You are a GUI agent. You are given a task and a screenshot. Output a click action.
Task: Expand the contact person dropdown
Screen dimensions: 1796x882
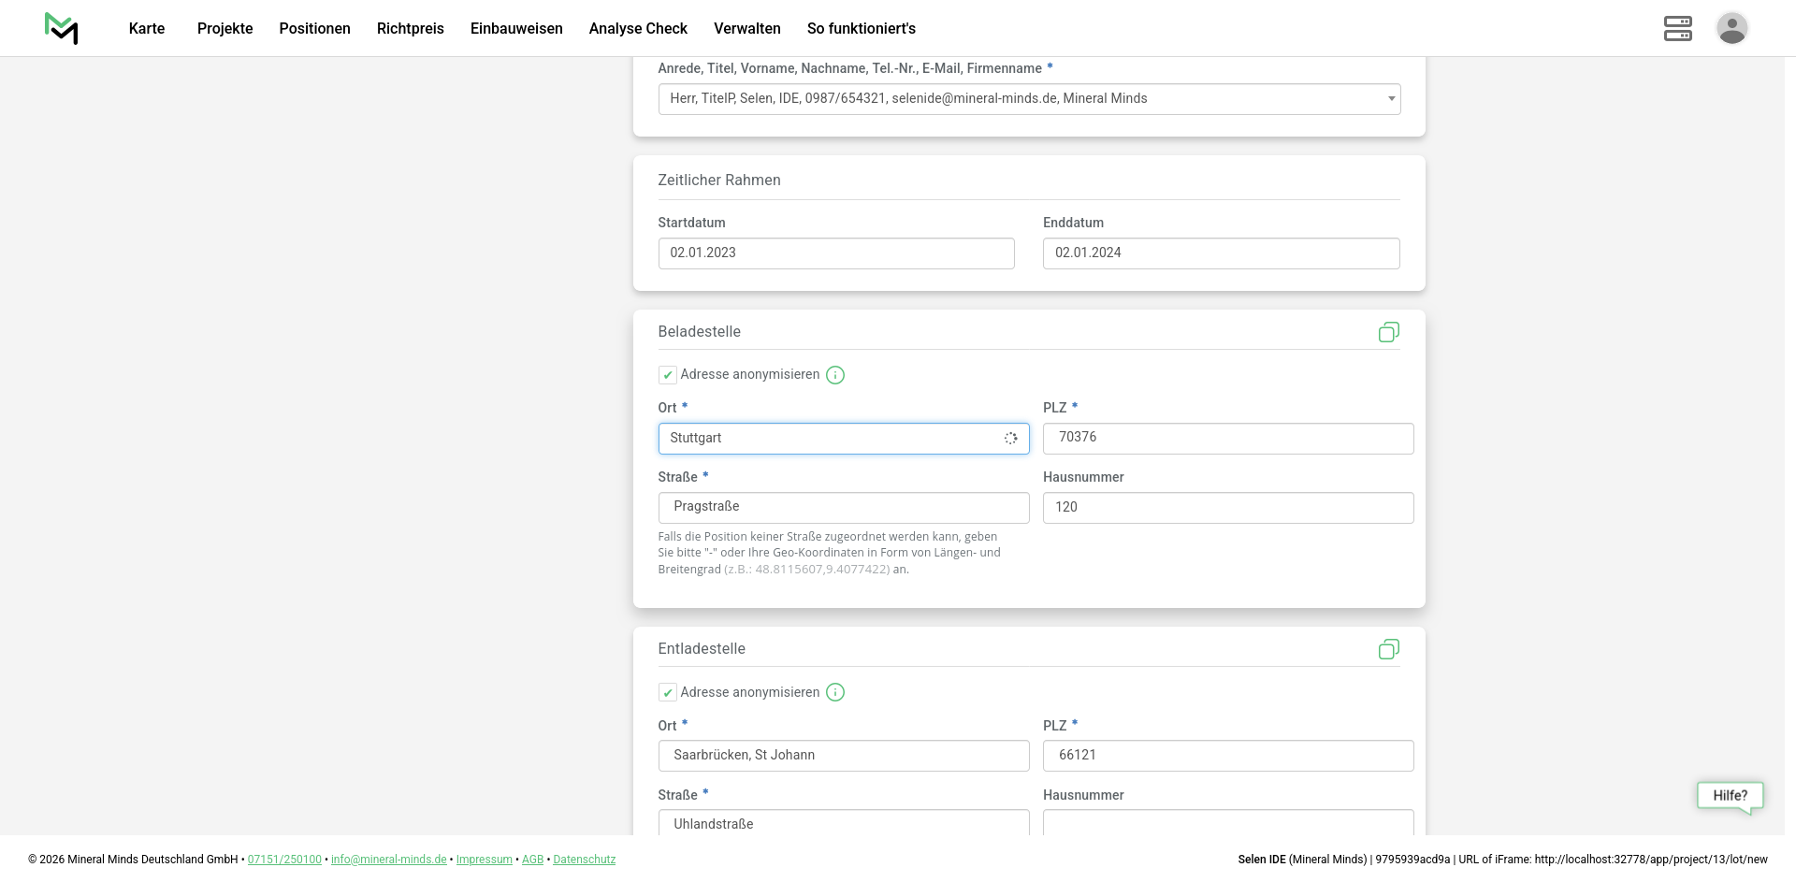click(x=1391, y=99)
